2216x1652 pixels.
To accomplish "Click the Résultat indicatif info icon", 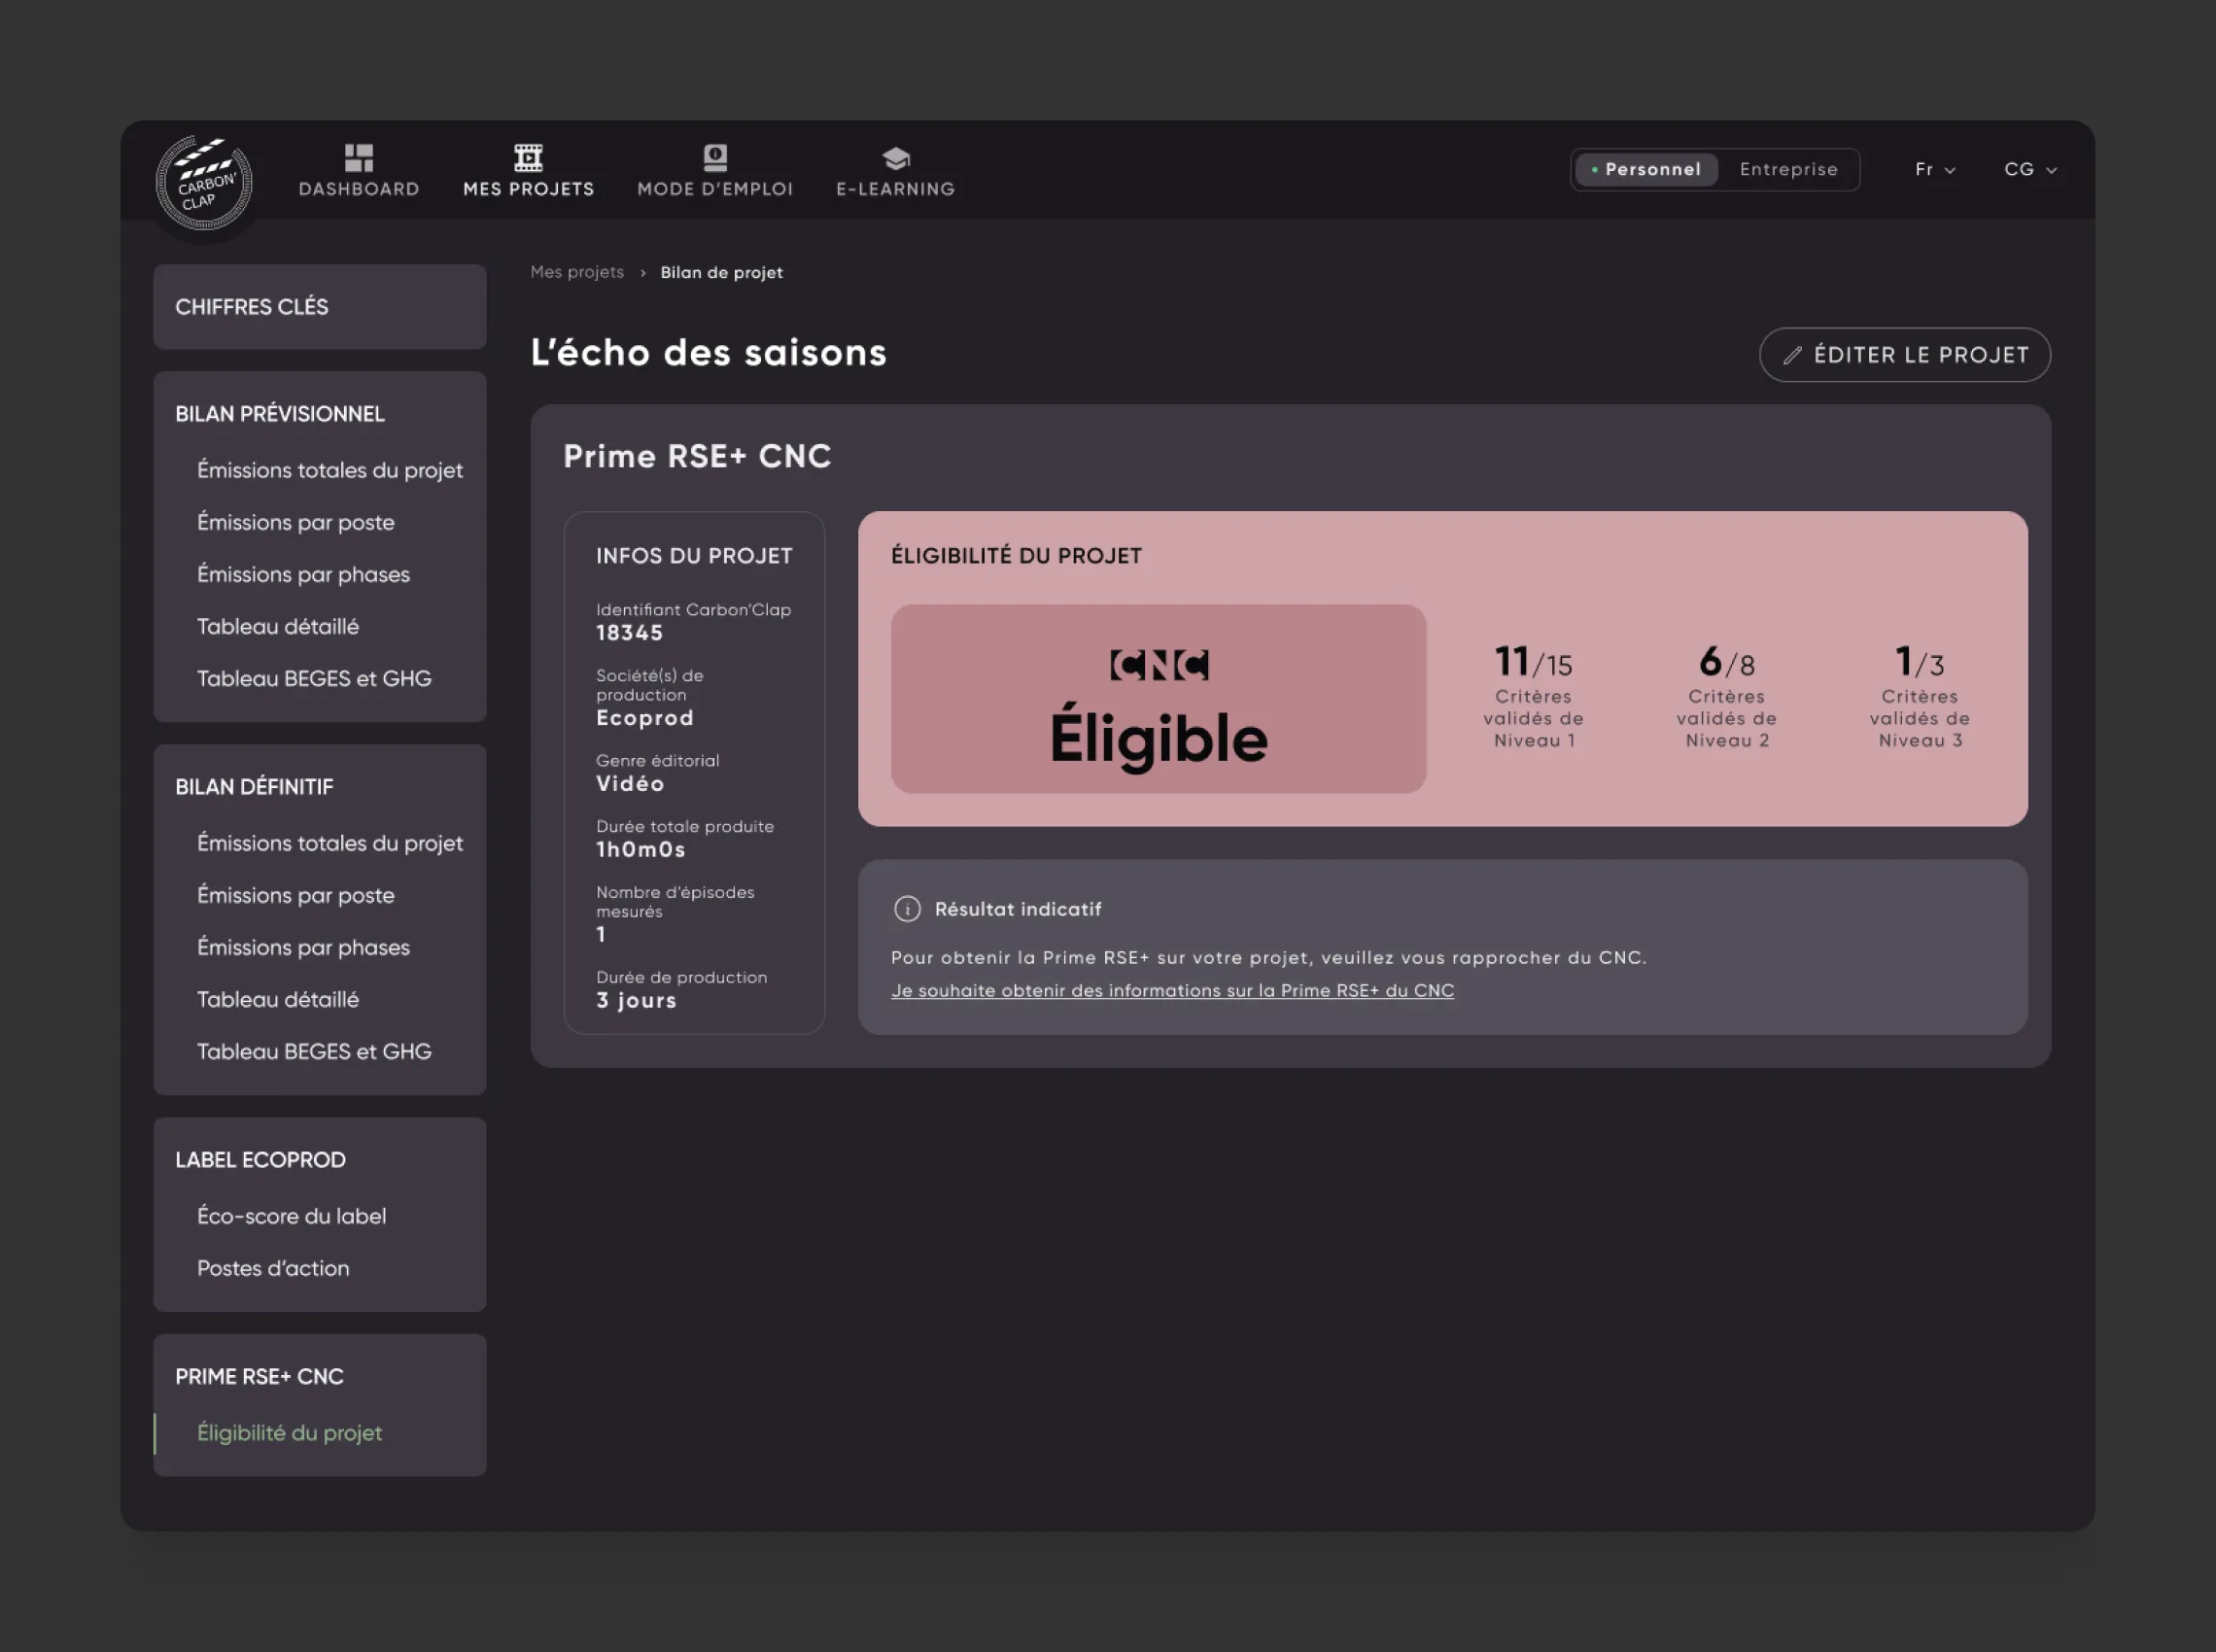I will [907, 909].
